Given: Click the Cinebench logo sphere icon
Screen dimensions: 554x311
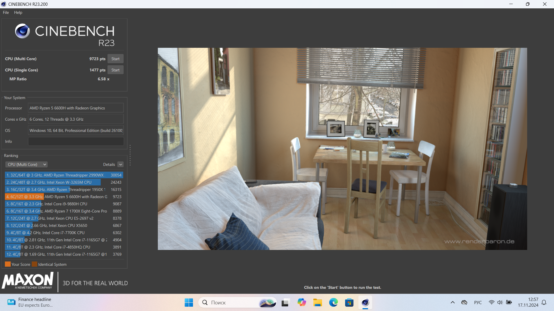Looking at the screenshot, I should pyautogui.click(x=22, y=31).
